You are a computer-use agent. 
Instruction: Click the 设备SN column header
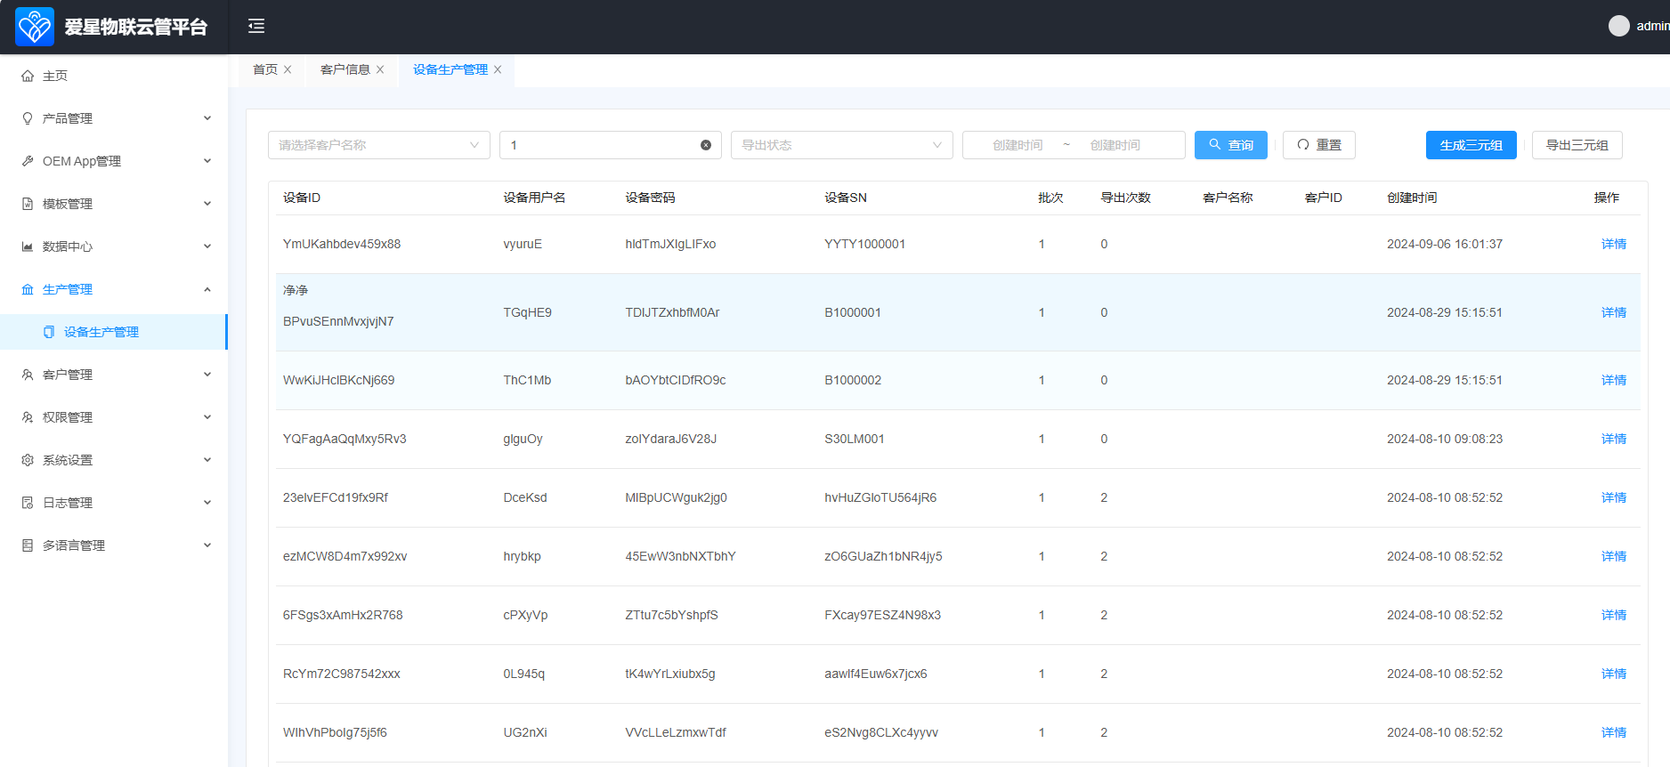[846, 198]
